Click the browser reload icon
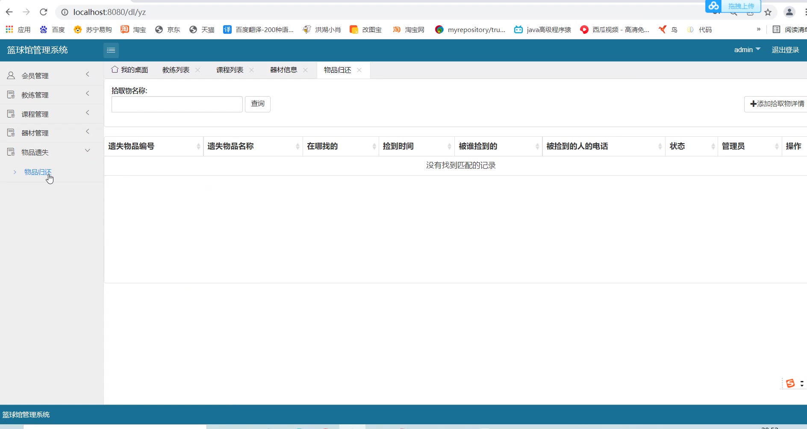The image size is (807, 429). [43, 12]
